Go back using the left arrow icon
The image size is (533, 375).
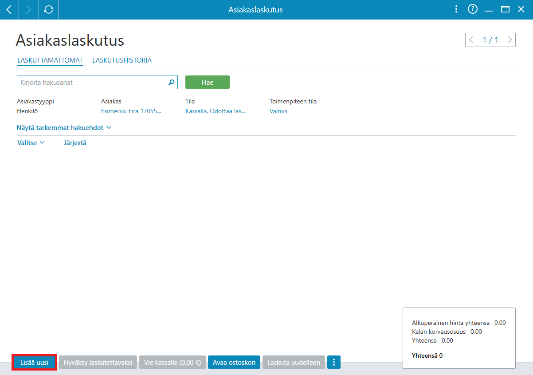[x=9, y=9]
